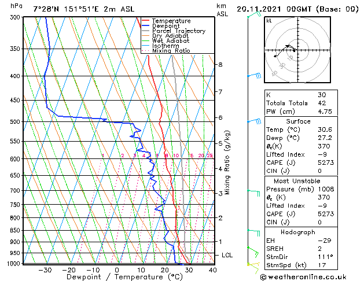The height and width of the screenshot is (281, 364).
Task: Click the station coordinates 7°28'N 151°51'E title
Action: click(84, 9)
